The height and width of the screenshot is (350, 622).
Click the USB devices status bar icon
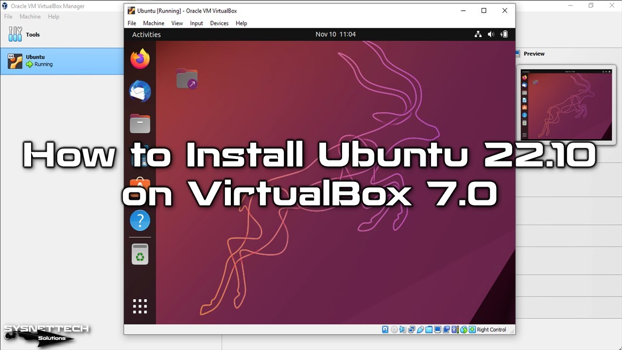(420, 330)
